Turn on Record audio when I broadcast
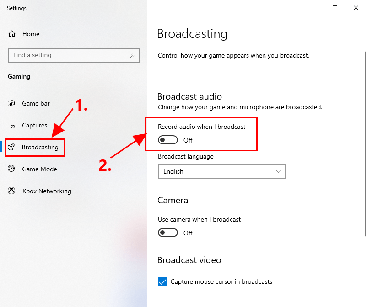This screenshot has height=307, width=367. coord(168,140)
